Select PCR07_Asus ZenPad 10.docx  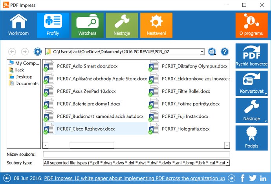click(x=80, y=91)
